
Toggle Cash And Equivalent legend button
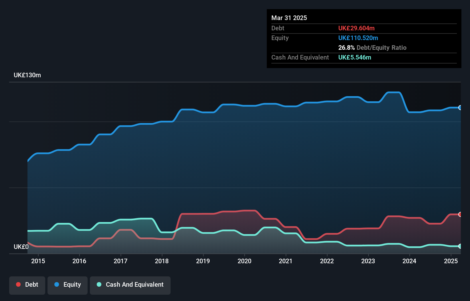pos(130,285)
